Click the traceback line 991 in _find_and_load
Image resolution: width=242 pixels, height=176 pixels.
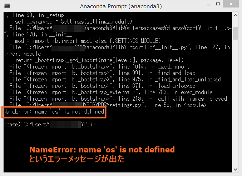point(102,73)
